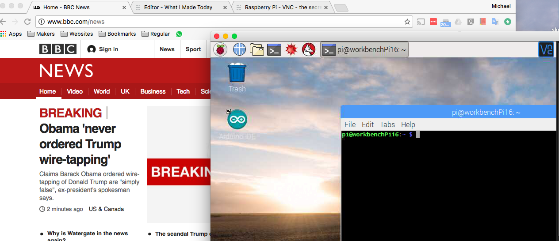Click the BREAKING news image thumbnail
This screenshot has height=241, width=559.
[179, 165]
